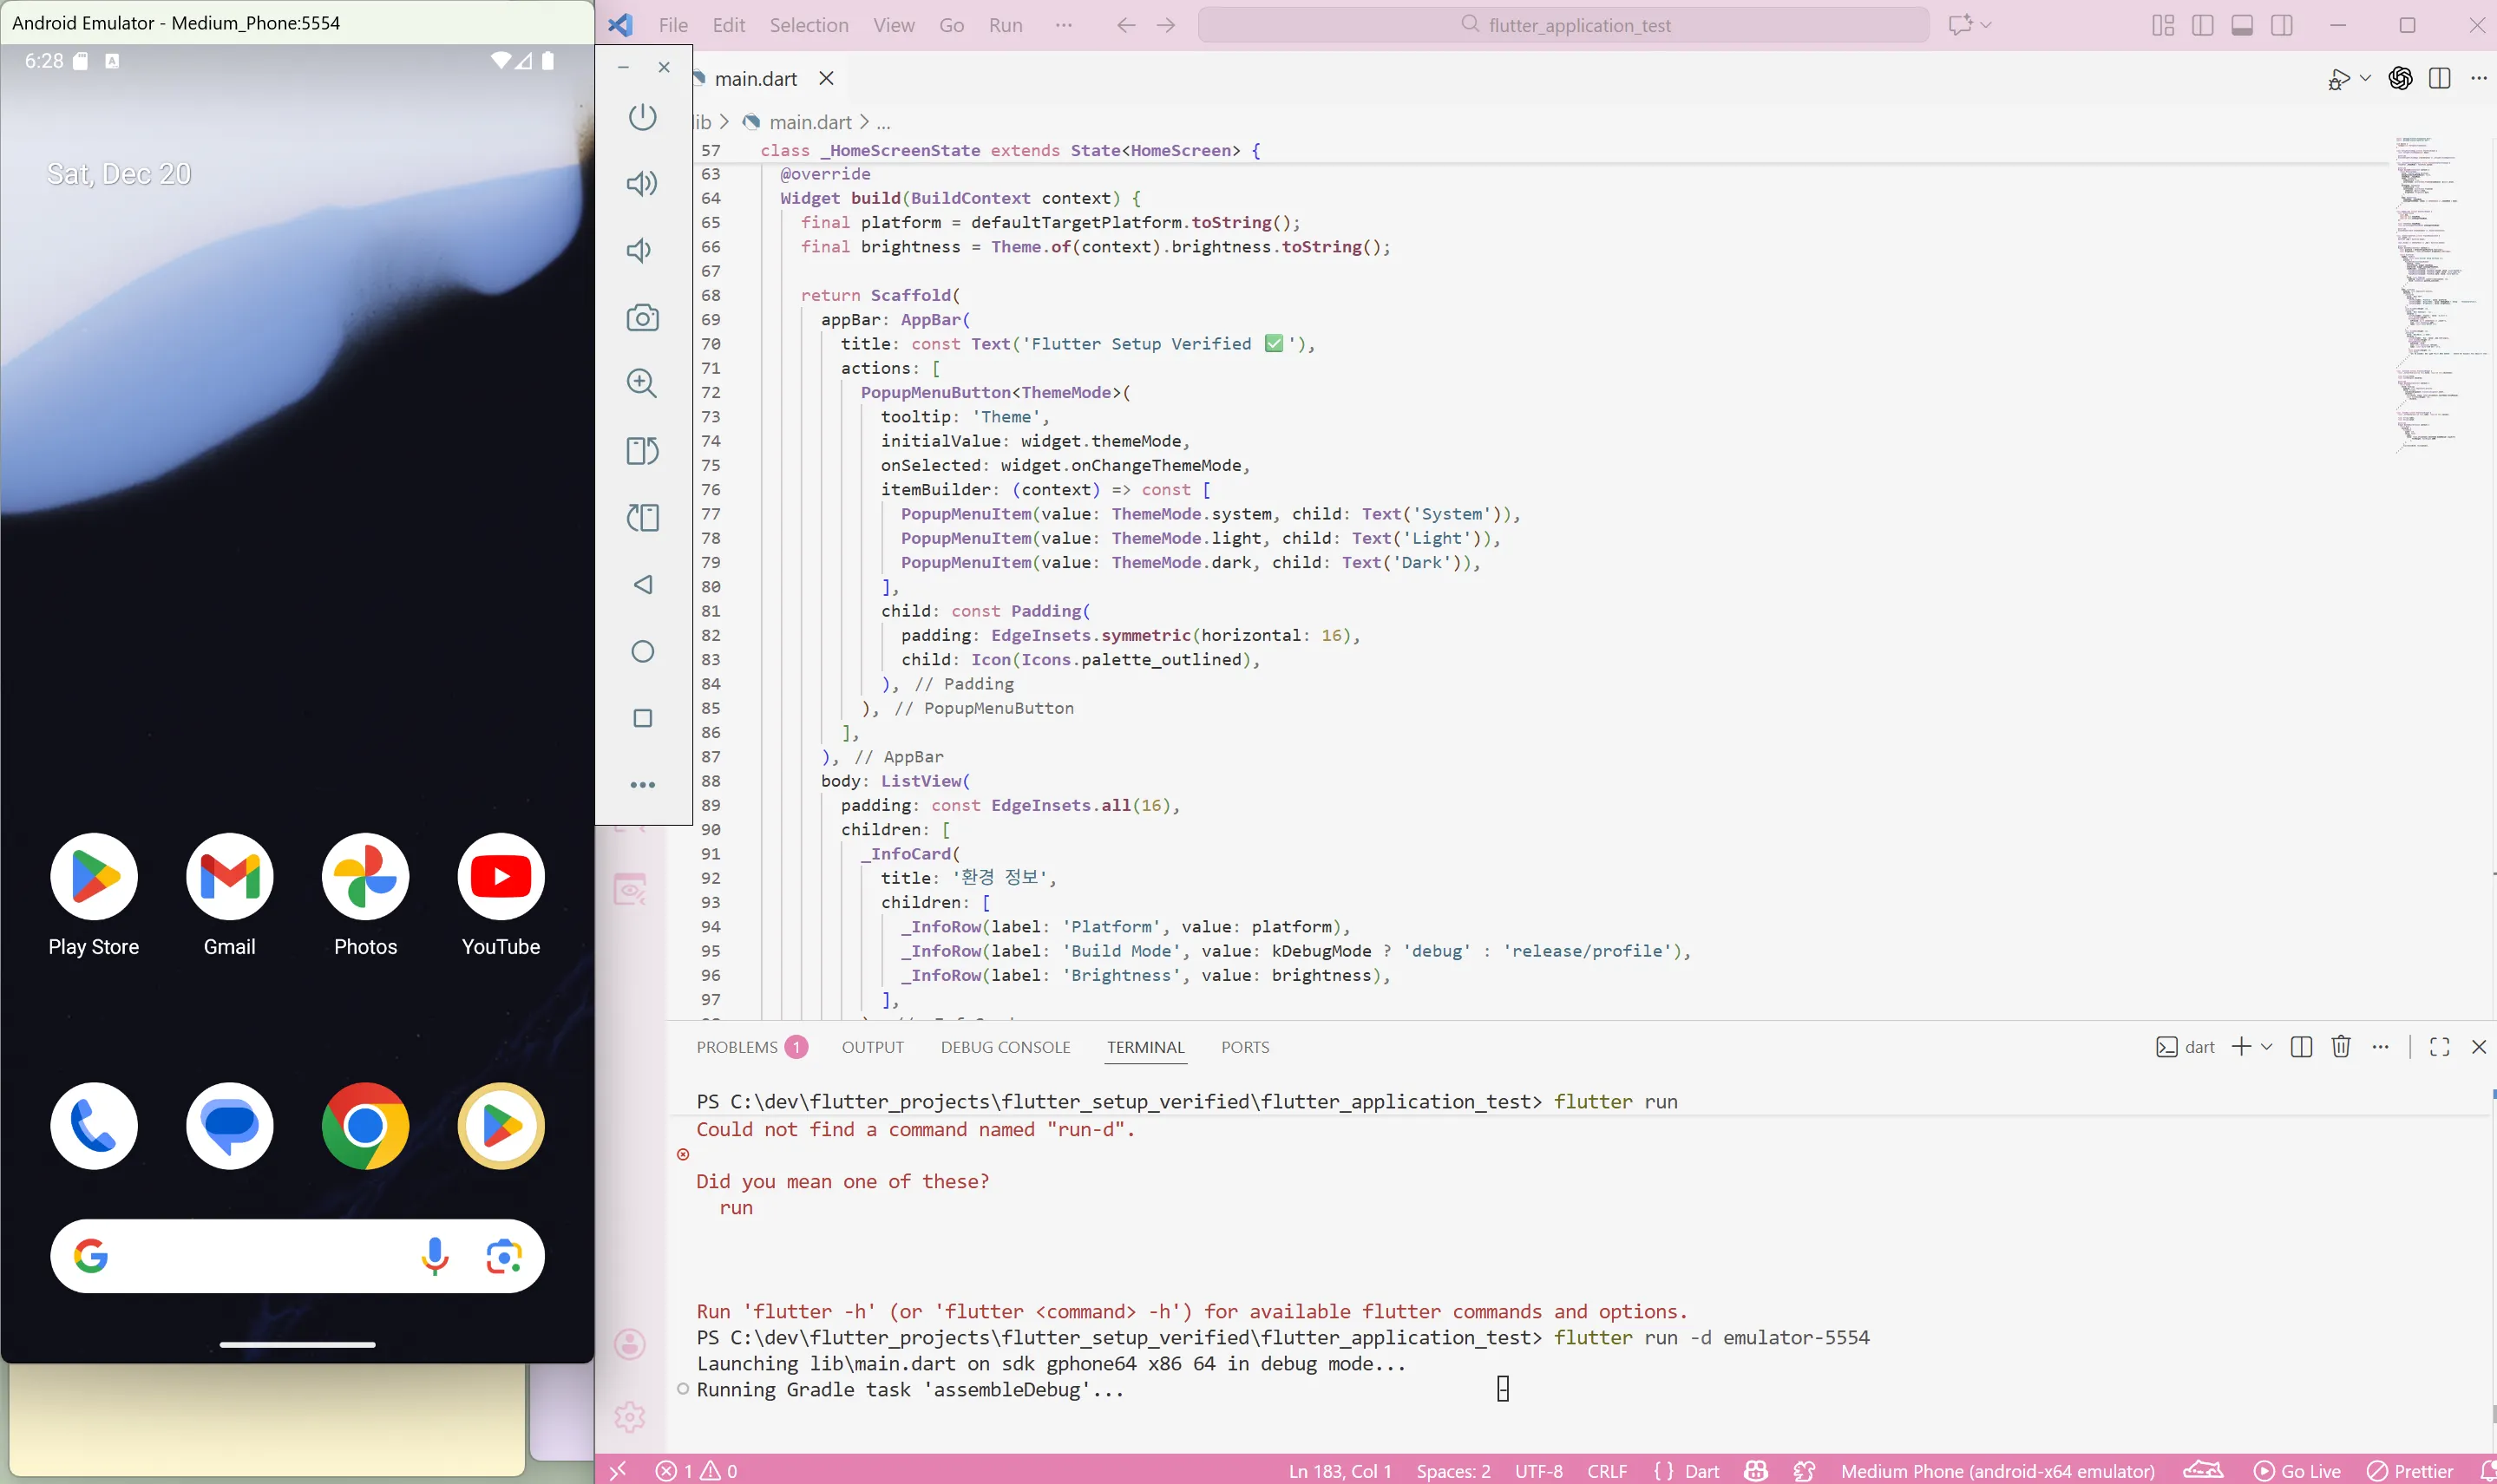Screen dimensions: 2497x1484
Task: Take an emulator screenshot with the camera icon
Action: pos(642,318)
